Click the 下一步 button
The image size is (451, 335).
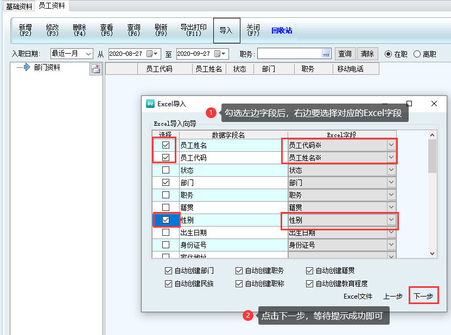click(x=423, y=297)
